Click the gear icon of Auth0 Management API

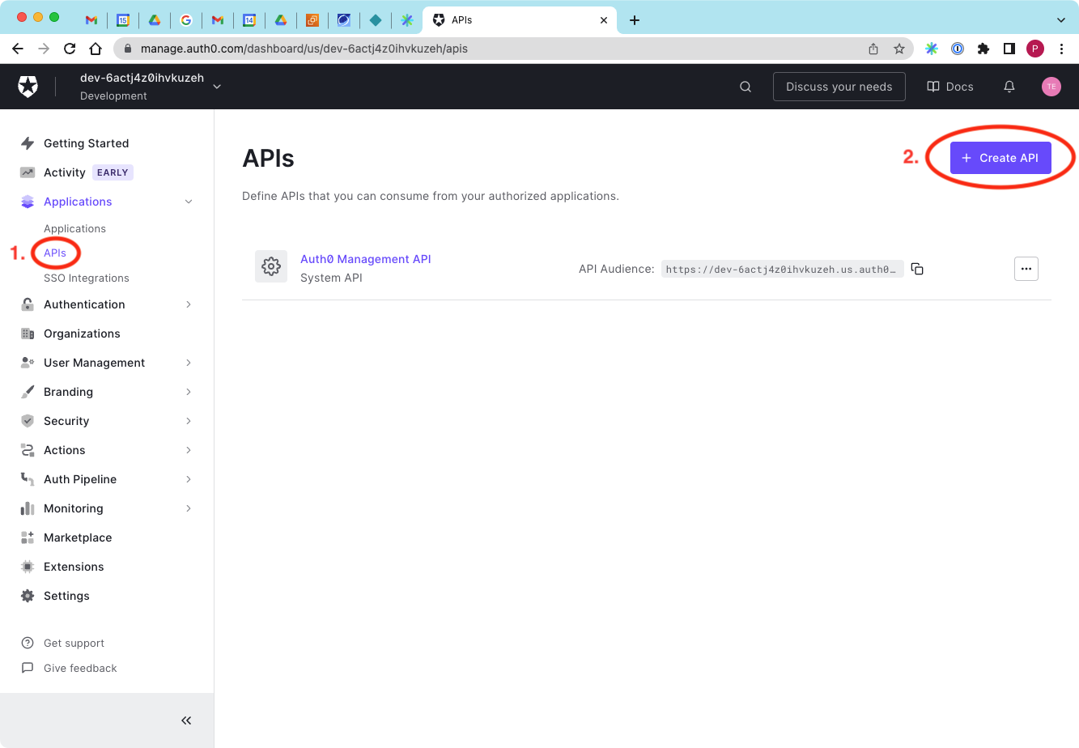tap(271, 266)
